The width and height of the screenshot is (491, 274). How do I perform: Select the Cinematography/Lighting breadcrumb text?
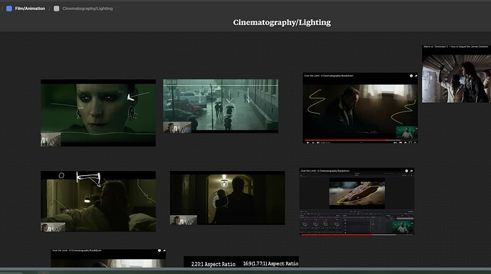tap(88, 9)
